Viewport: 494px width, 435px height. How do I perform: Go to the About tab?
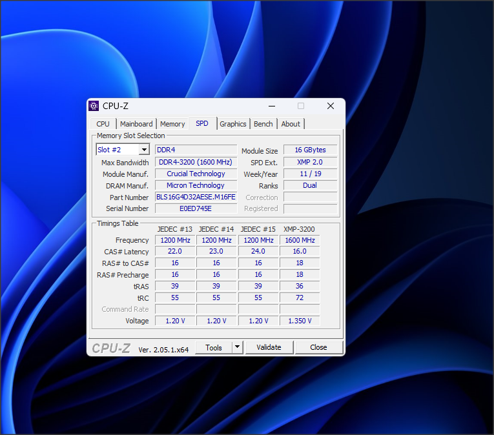pos(291,124)
